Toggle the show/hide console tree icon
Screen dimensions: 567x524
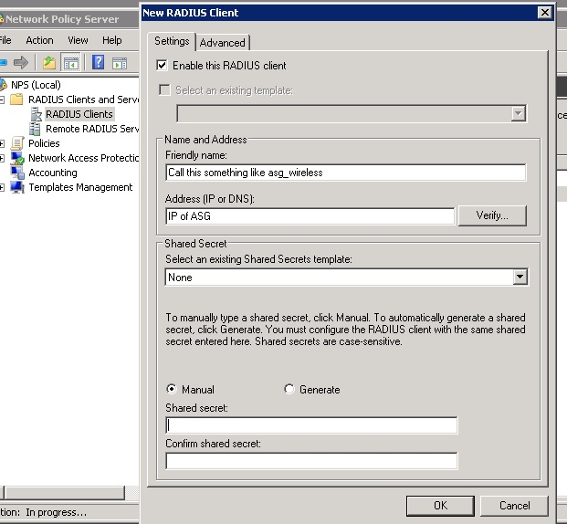pos(71,63)
